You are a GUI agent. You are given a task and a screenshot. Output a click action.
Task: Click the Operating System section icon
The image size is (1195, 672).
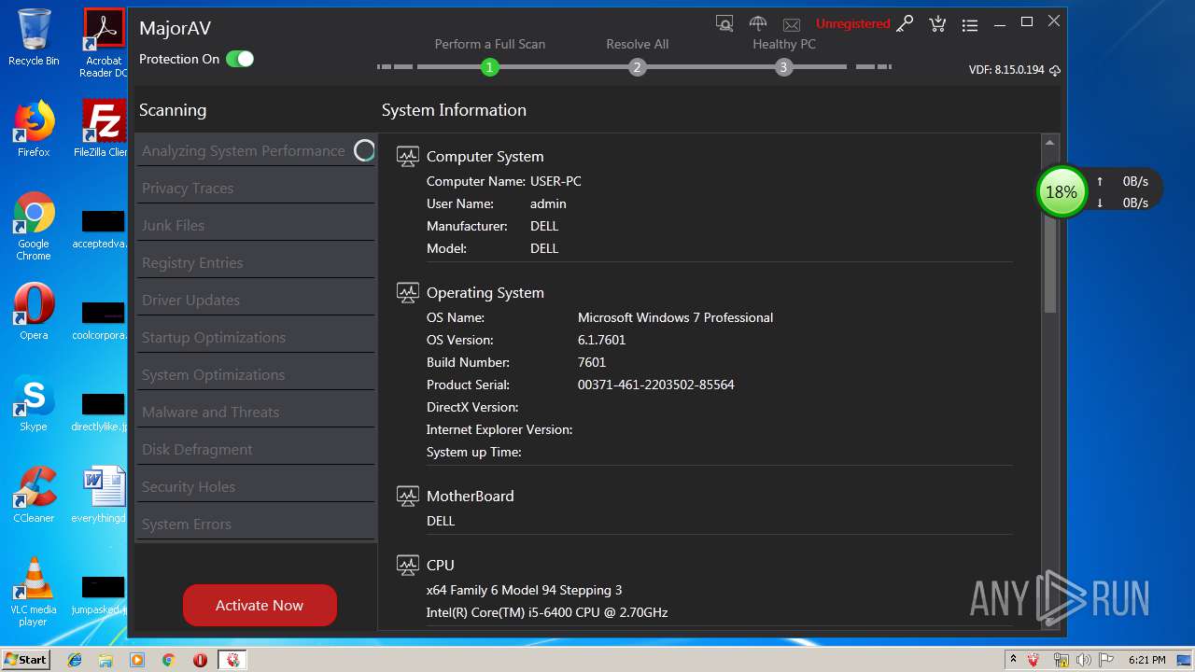pos(407,292)
